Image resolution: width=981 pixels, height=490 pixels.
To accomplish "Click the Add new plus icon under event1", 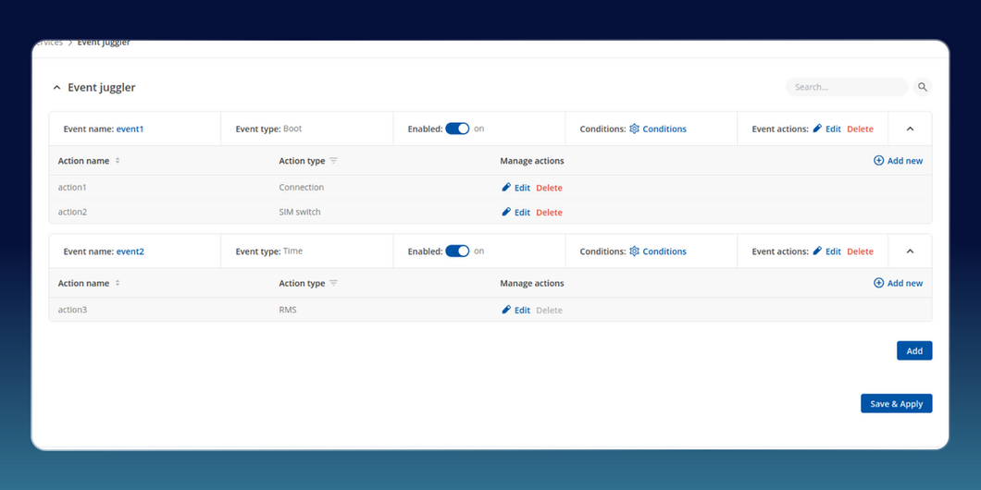I will click(878, 161).
